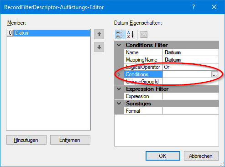
Task: Collapse the Conditions Filter category
Action: tap(119, 45)
